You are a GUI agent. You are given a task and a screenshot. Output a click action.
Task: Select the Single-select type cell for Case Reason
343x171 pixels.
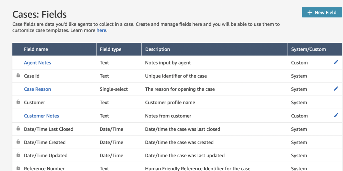114,89
